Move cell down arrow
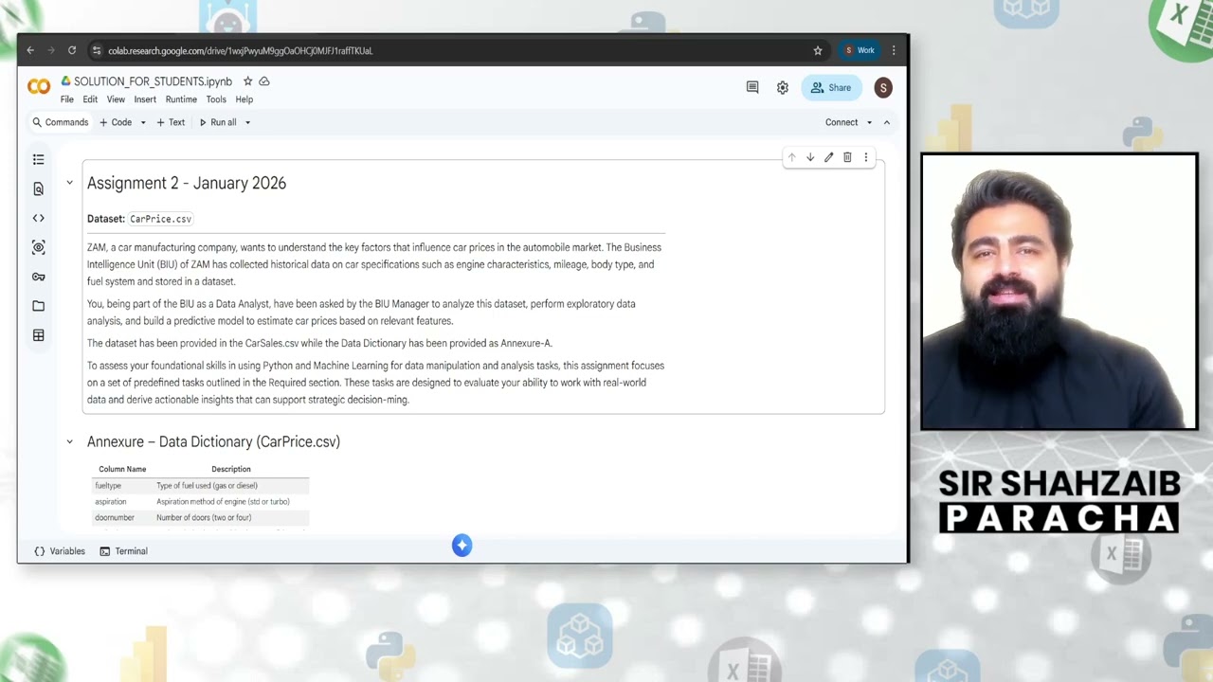 pos(810,157)
